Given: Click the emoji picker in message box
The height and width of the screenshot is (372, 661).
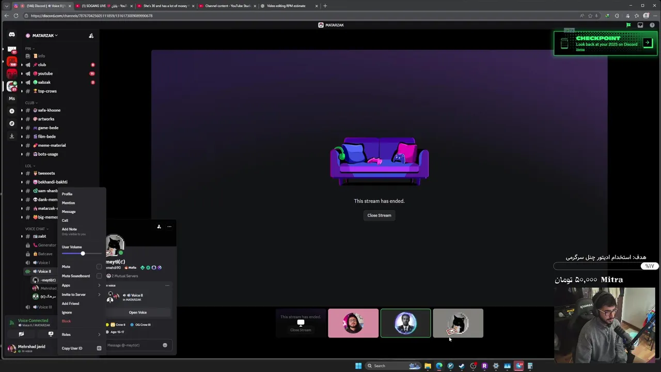Looking at the screenshot, I should 165,345.
